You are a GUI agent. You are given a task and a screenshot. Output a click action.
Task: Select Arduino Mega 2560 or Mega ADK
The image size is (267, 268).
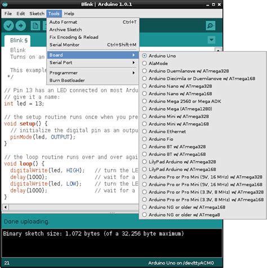tap(203, 101)
